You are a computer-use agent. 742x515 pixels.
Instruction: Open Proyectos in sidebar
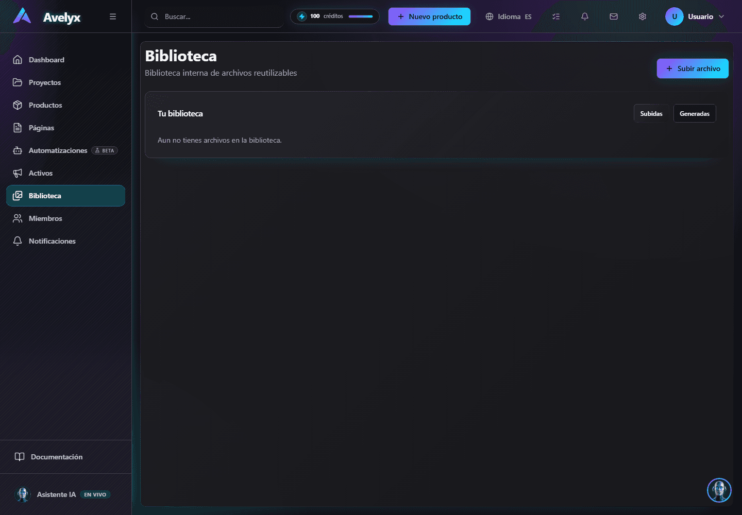(65, 82)
